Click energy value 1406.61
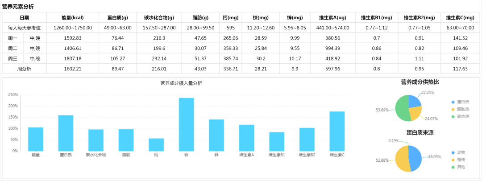 [73, 48]
